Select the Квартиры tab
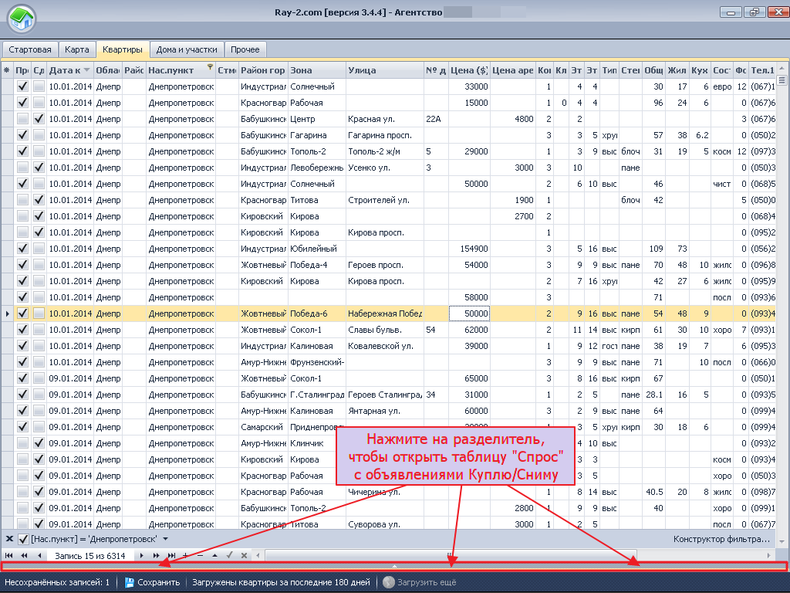Screen dimensions: 790x593 coord(123,49)
